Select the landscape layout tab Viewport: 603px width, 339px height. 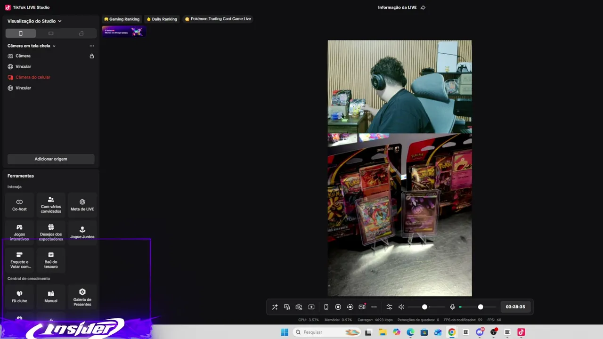(x=51, y=33)
